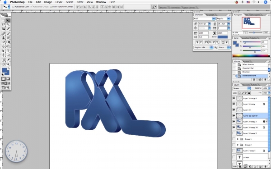Open the Filter menu
271x169 pixels.
click(x=80, y=2)
